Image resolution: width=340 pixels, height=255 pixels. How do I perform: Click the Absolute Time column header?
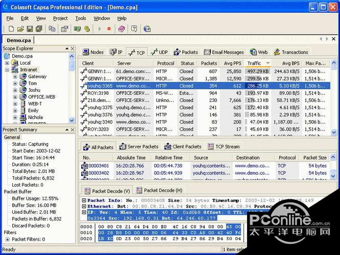click(131, 158)
